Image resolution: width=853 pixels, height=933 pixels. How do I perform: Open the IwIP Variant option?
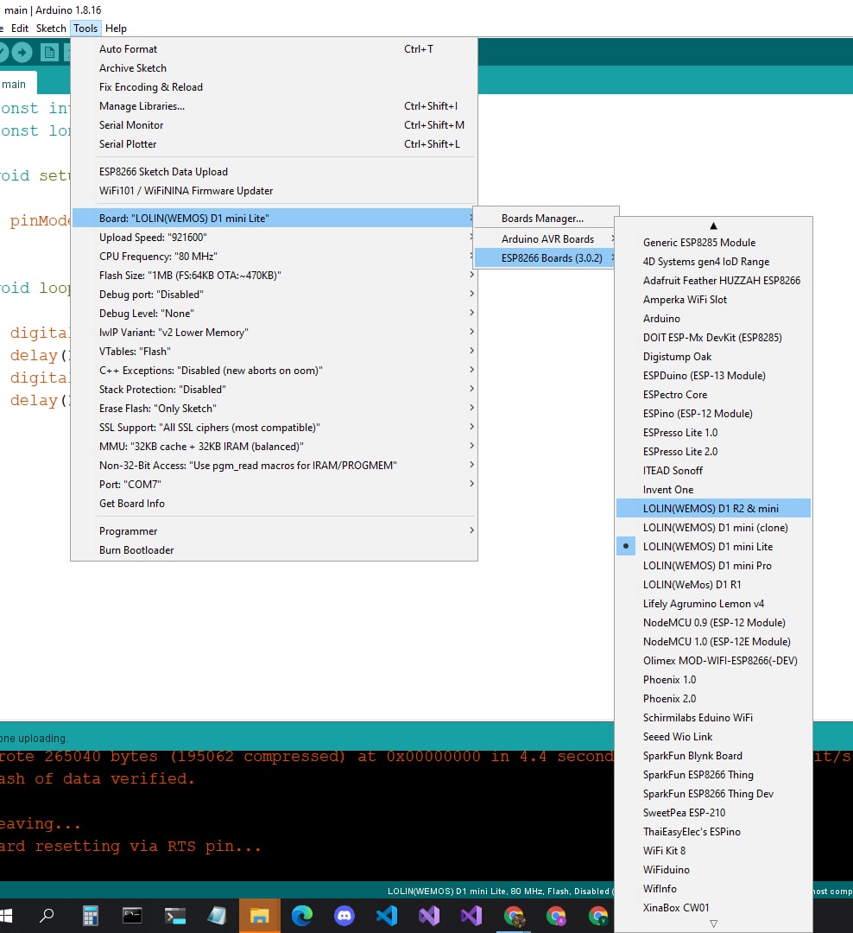pyautogui.click(x=275, y=332)
